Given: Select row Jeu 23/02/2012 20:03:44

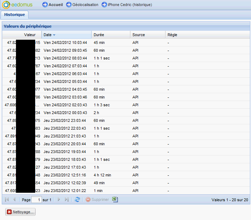Looking at the screenshot, I should point(126,144).
